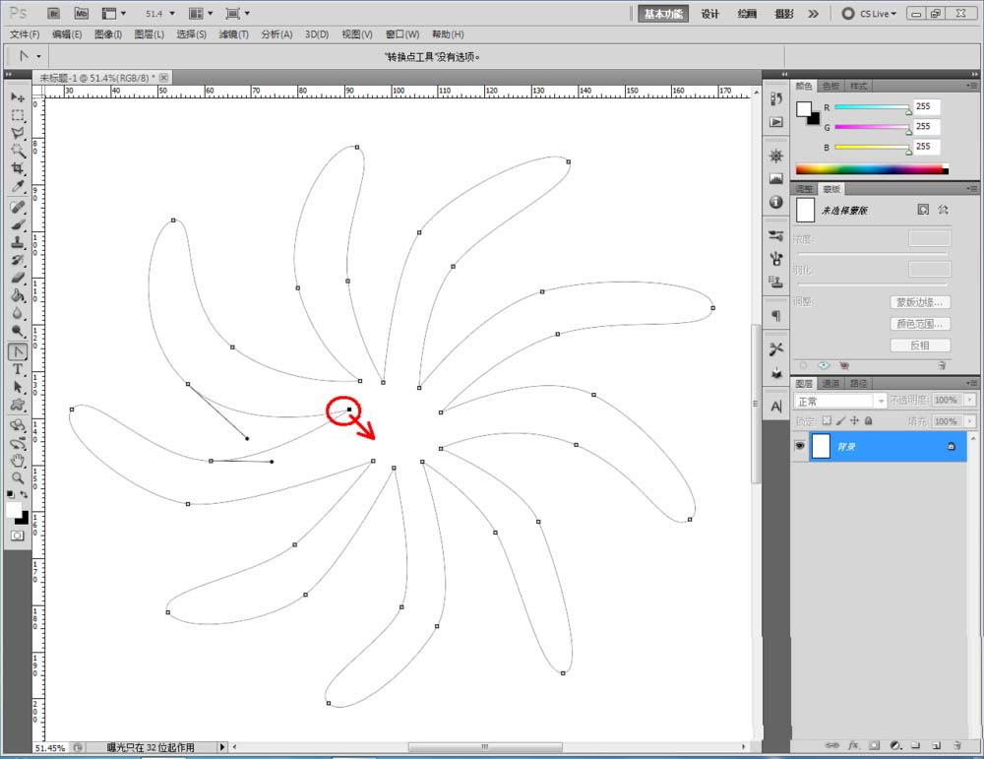984x759 pixels.
Task: Select the Hand tool
Action: pyautogui.click(x=18, y=460)
